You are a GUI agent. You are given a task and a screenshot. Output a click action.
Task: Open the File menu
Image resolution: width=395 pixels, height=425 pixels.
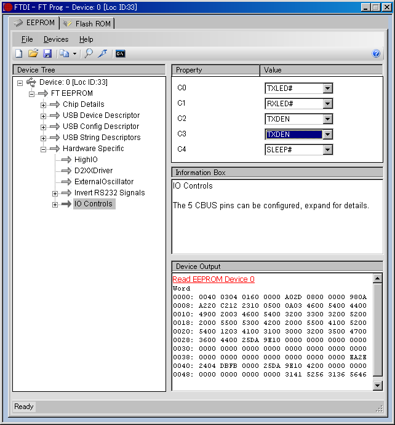27,39
